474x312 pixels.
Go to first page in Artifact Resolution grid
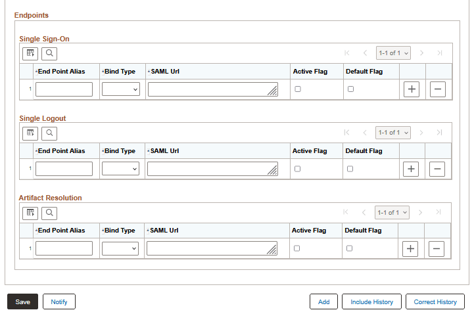click(346, 212)
